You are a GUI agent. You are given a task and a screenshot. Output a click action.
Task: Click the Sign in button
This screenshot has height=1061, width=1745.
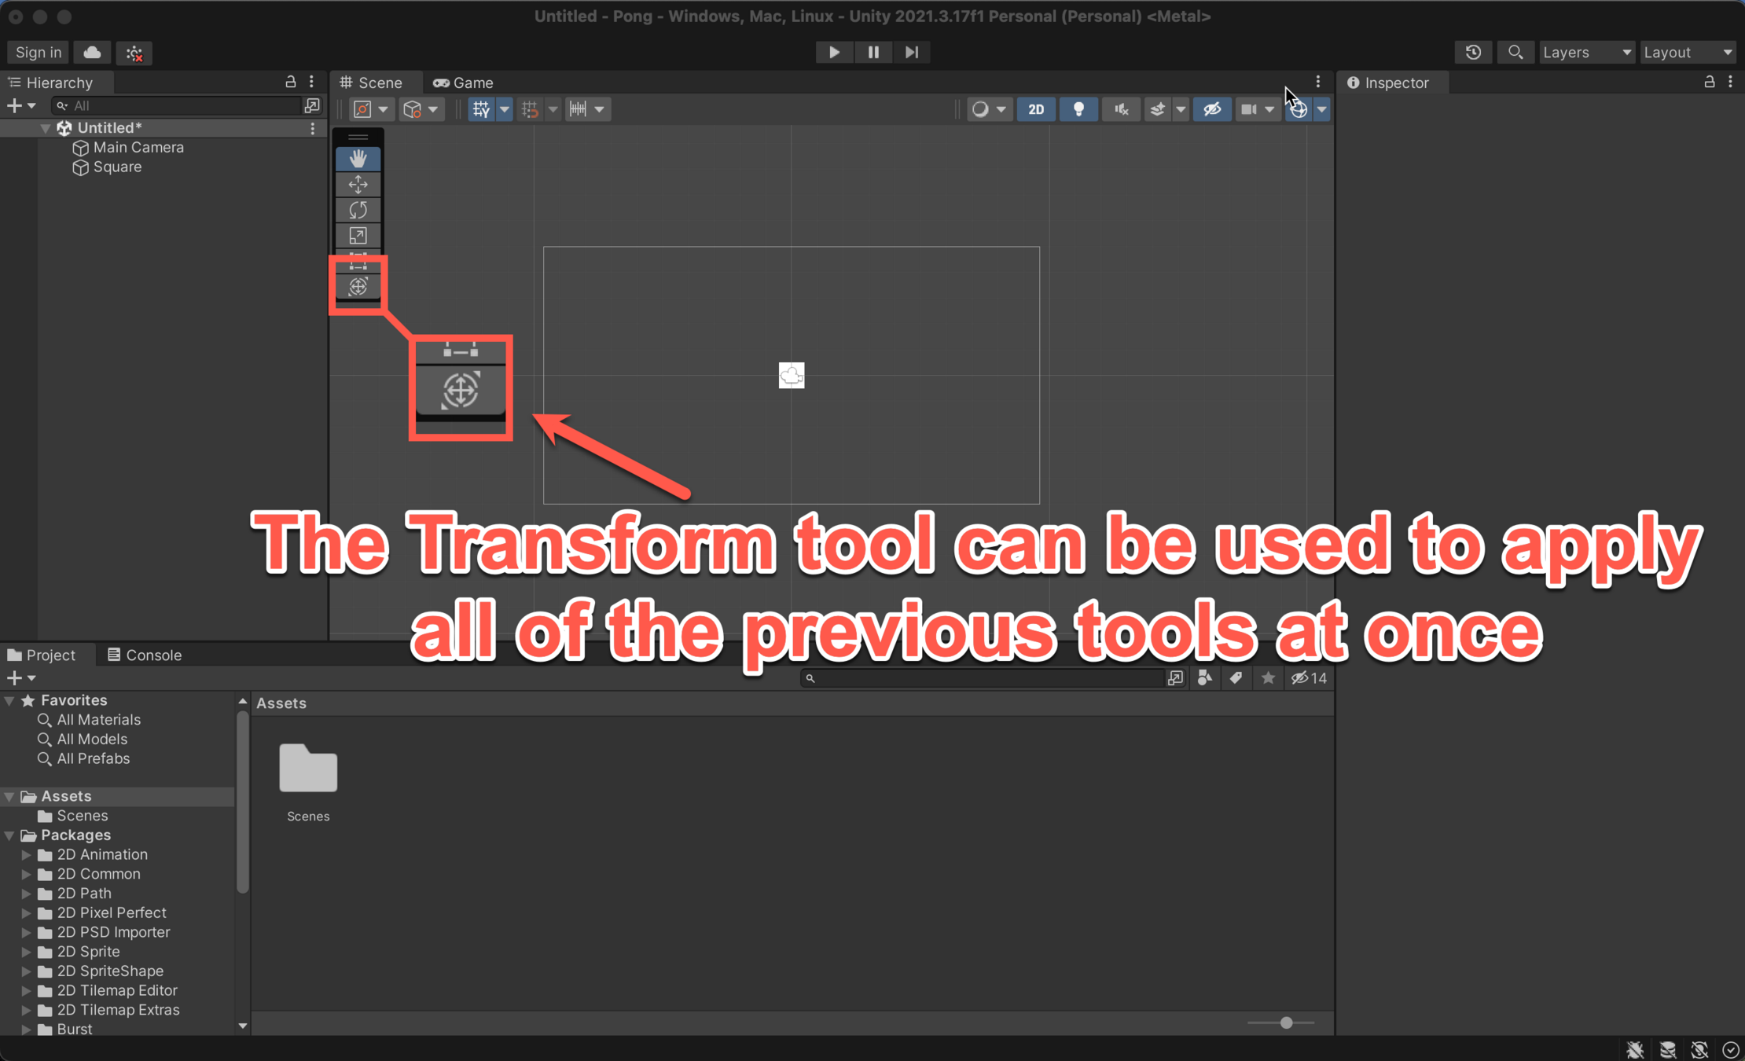[x=38, y=53]
